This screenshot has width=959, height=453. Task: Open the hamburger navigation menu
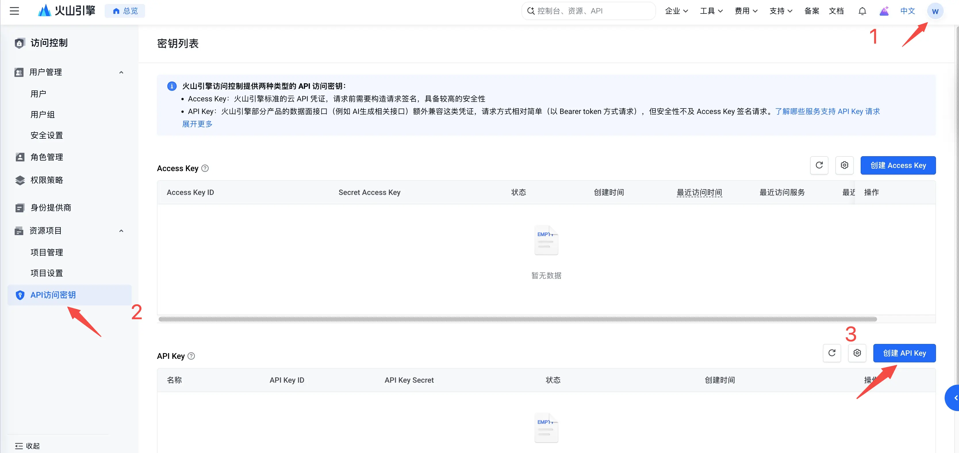coord(14,11)
